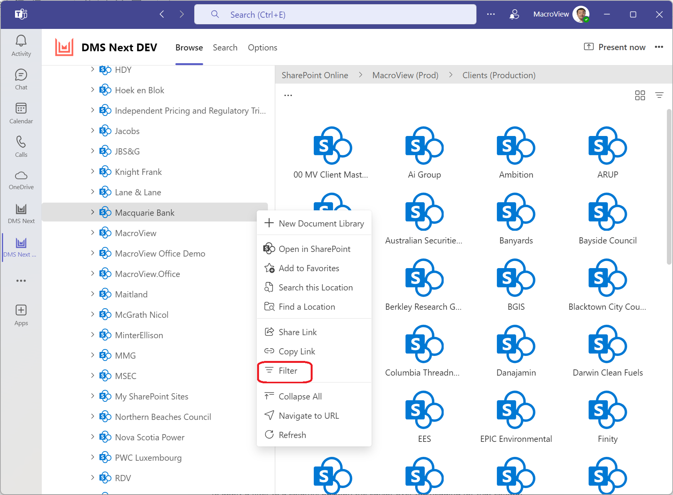
Task: Open the Ai Group site tile
Action: (x=424, y=153)
